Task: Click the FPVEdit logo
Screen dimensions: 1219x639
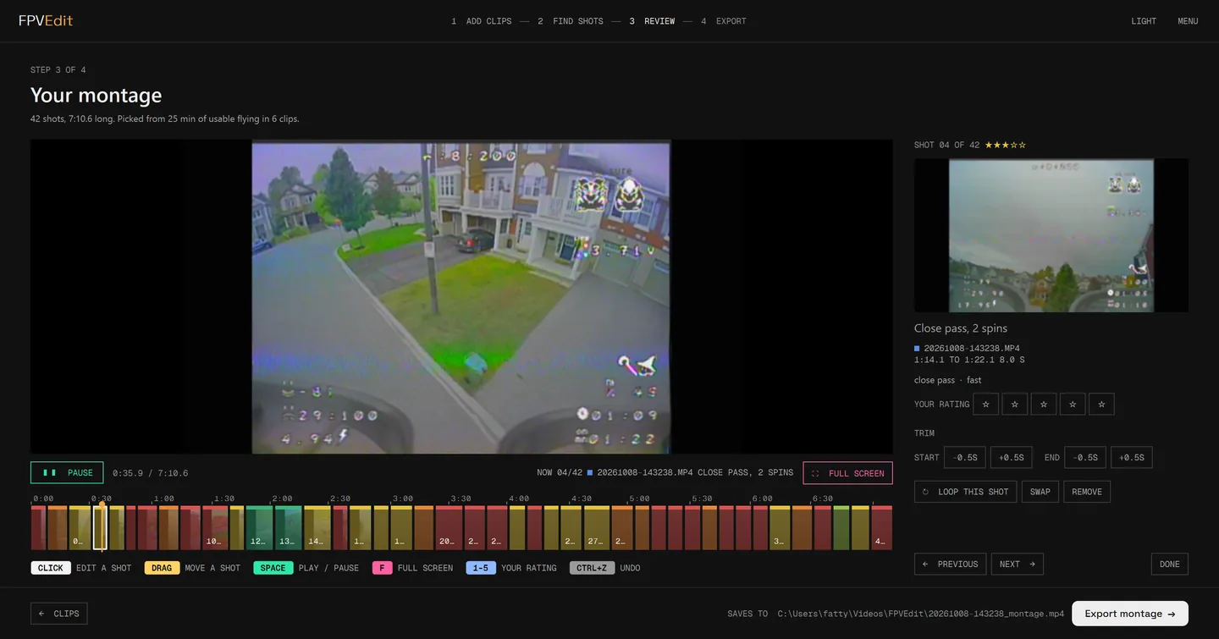Action: click(46, 20)
